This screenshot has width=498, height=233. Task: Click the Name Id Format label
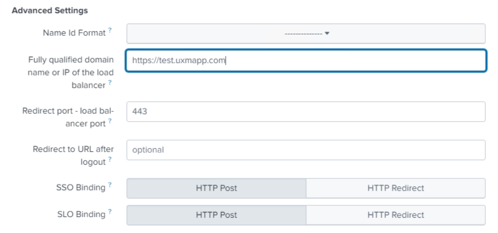74,33
